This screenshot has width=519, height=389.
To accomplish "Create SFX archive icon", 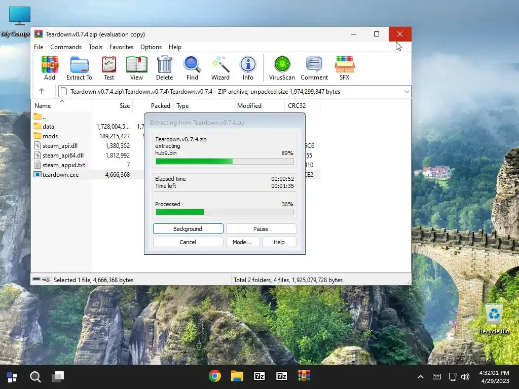I will pos(345,68).
